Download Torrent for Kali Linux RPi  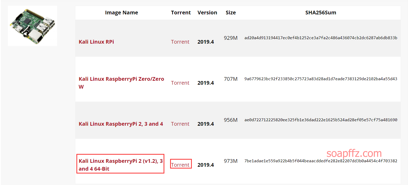(180, 42)
